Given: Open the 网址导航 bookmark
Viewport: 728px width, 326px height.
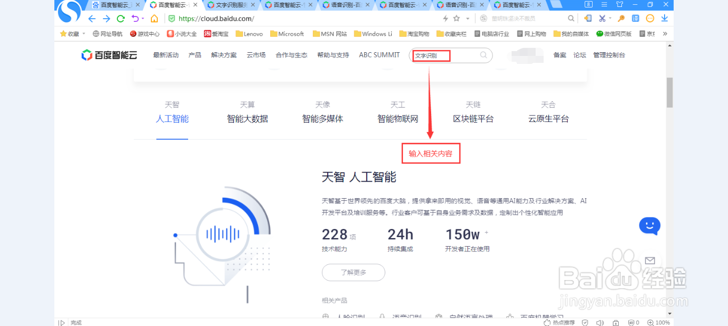Looking at the screenshot, I should [108, 34].
